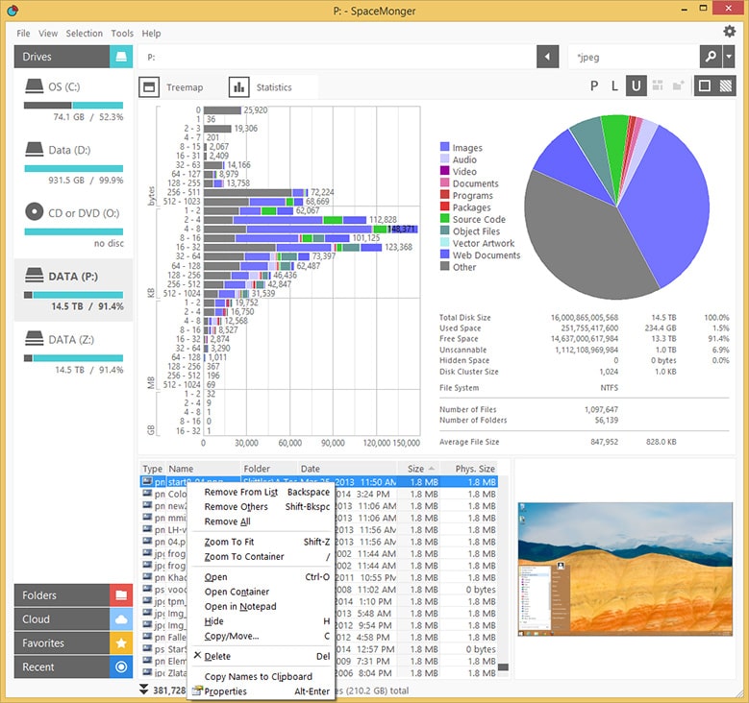Open the Recent panel icon

121,667
